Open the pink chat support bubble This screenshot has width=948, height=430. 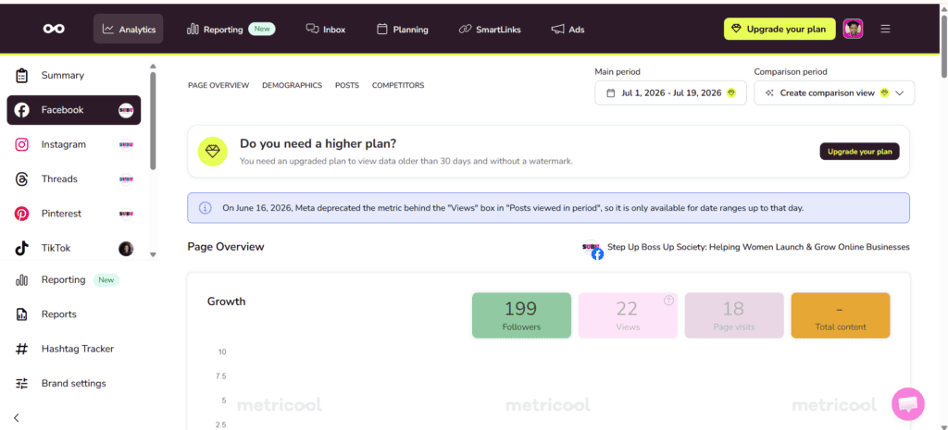(908, 403)
